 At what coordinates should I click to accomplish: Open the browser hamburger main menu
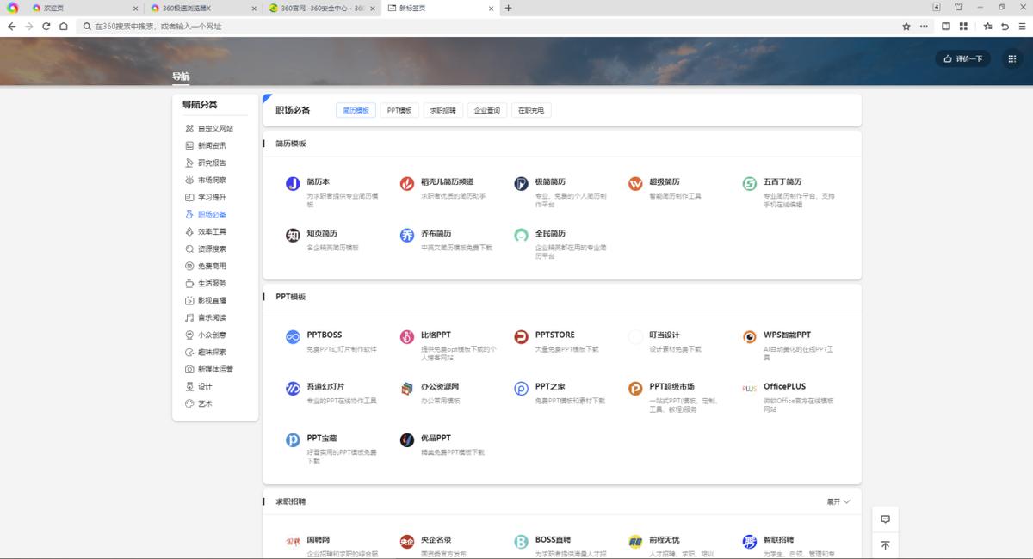(1023, 27)
